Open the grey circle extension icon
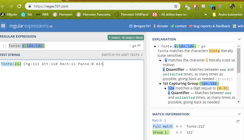 click(x=220, y=6)
